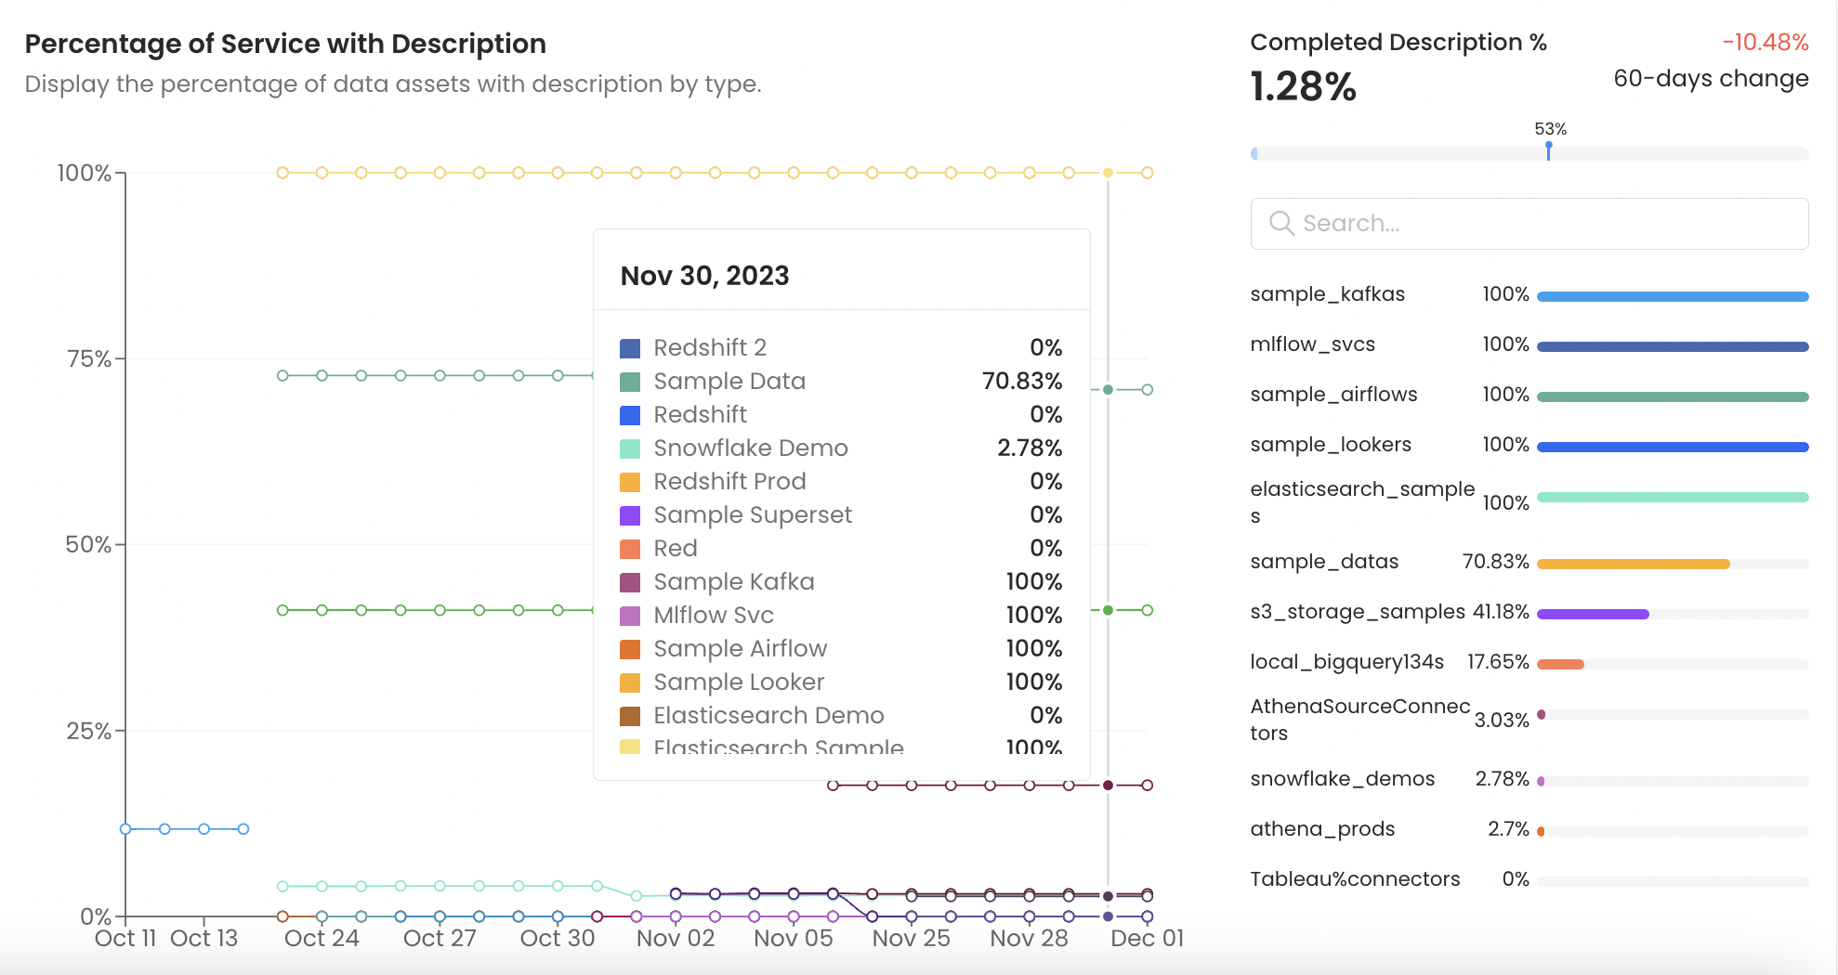Open the s3_storage_samples service entry
This screenshot has height=975, width=1838.
click(1357, 612)
